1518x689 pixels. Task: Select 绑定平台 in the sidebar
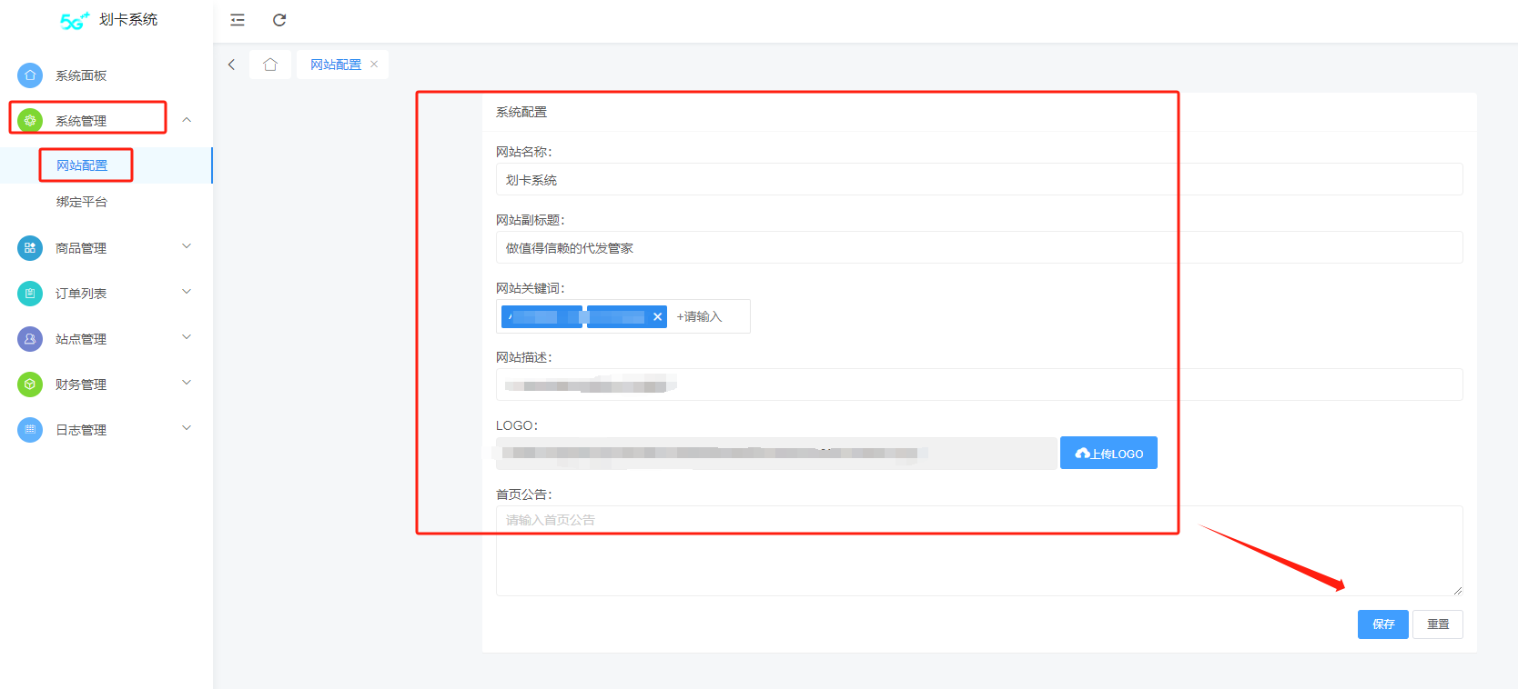[x=82, y=202]
